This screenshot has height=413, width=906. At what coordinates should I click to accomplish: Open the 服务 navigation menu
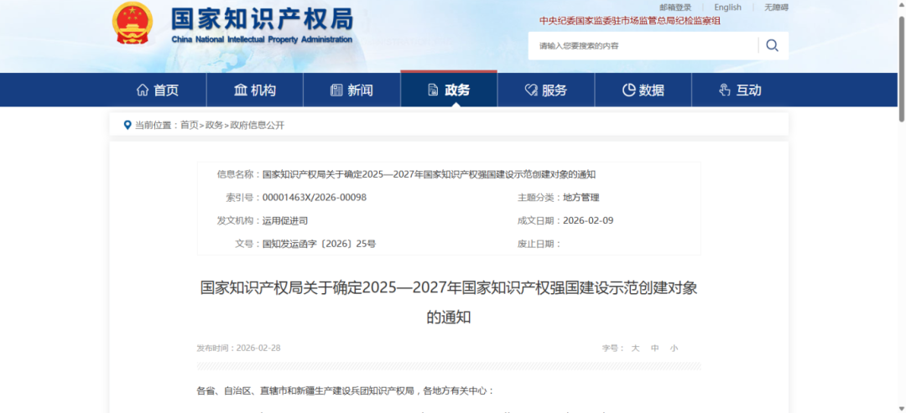pos(546,90)
